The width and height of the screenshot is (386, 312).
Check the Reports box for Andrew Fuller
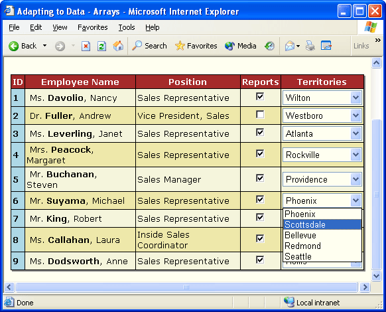(x=260, y=114)
